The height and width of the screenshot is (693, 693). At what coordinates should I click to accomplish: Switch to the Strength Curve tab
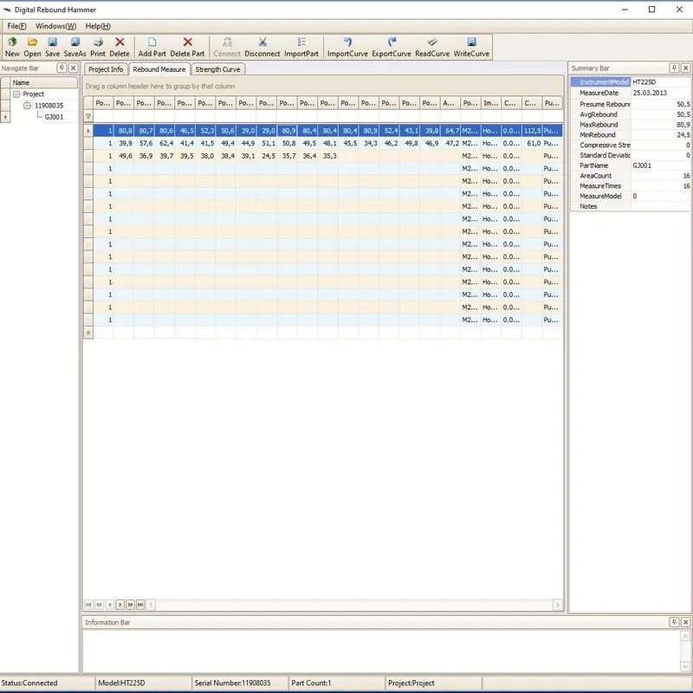217,69
